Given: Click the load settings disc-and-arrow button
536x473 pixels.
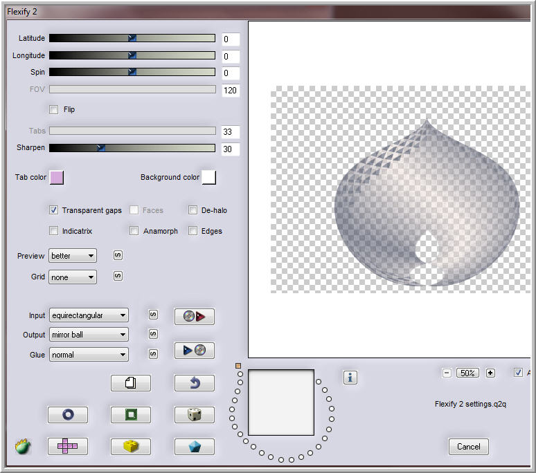Looking at the screenshot, I should 194,316.
